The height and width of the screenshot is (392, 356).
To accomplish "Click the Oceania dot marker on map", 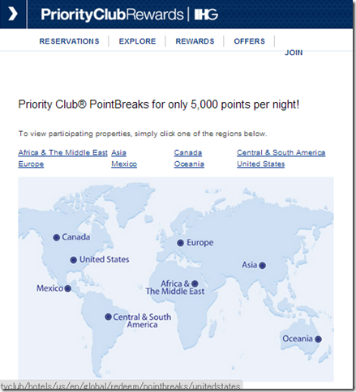I will coord(318,339).
